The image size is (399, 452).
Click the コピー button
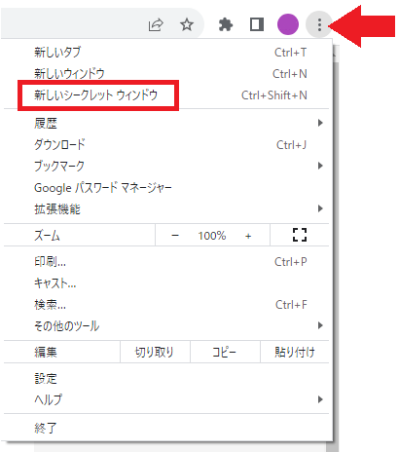tap(225, 352)
